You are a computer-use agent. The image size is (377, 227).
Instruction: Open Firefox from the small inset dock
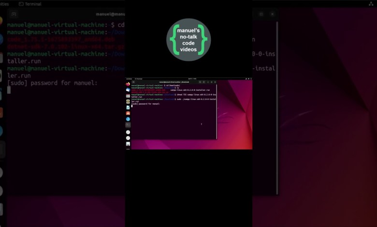click(128, 84)
